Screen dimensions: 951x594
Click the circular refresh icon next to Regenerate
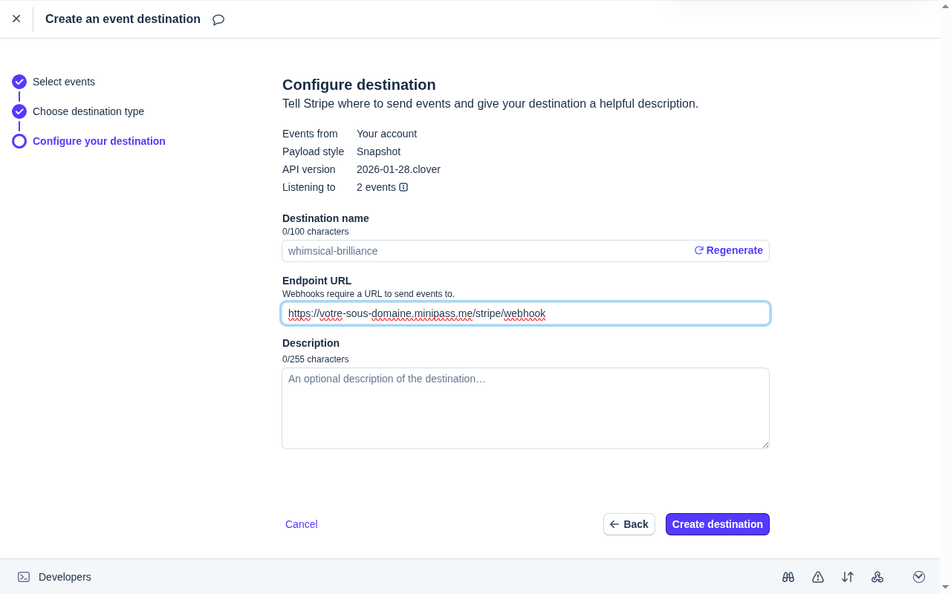point(698,250)
